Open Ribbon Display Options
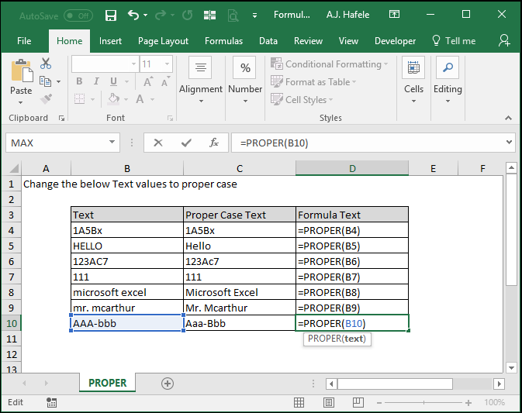522x413 pixels. (x=394, y=14)
